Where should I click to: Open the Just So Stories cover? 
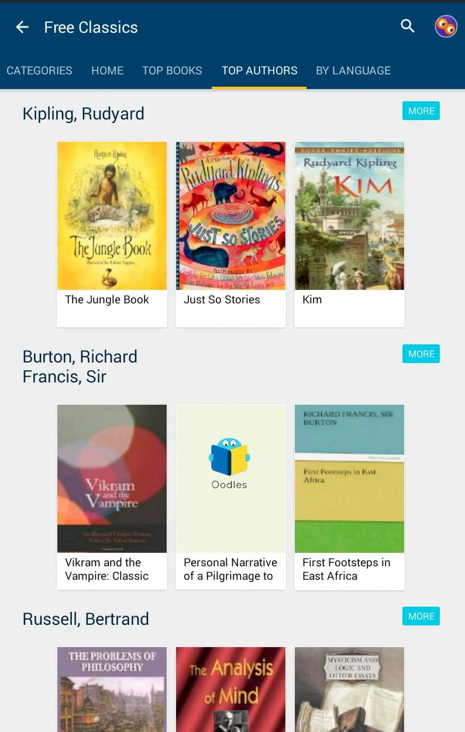pos(230,216)
